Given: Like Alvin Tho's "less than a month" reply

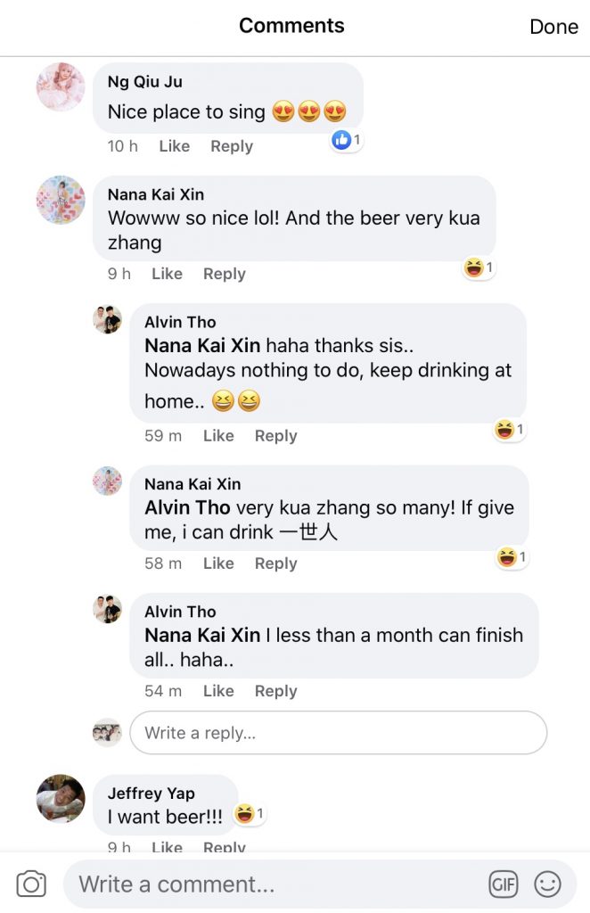Looking at the screenshot, I should click(218, 691).
